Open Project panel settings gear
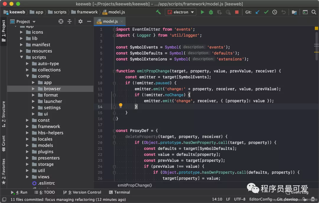 point(80,21)
